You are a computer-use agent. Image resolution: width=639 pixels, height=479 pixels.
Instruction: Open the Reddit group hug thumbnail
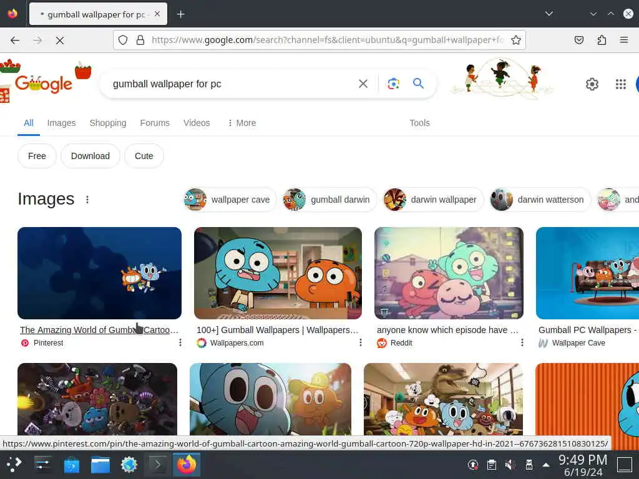pyautogui.click(x=449, y=273)
